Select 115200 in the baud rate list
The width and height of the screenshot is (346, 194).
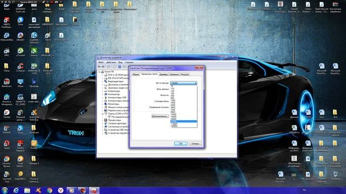tap(184, 123)
